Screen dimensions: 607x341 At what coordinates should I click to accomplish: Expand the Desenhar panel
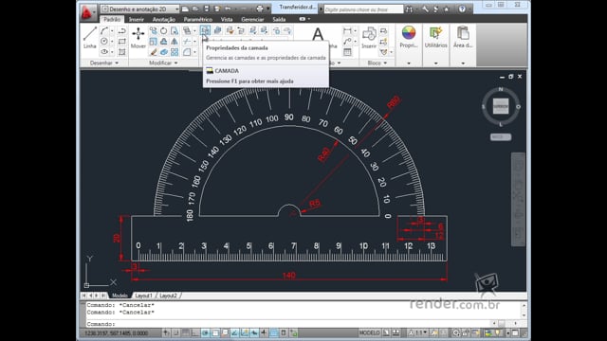click(x=103, y=63)
